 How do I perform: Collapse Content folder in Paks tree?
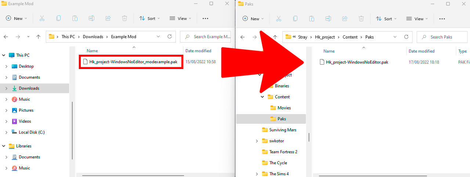click(262, 97)
